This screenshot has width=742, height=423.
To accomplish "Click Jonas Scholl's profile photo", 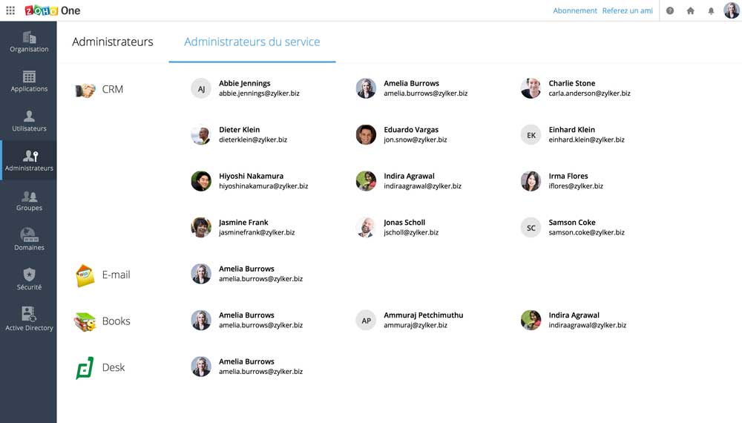I will pos(366,228).
